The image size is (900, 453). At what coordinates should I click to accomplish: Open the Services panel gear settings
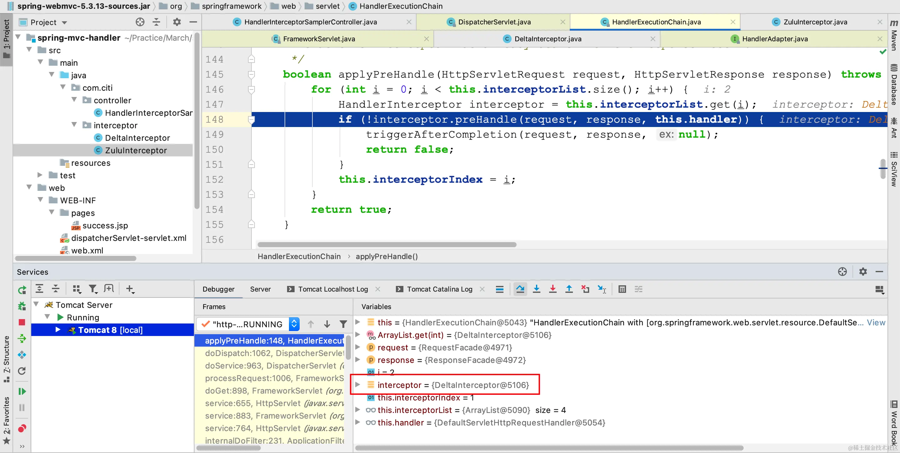pos(862,272)
